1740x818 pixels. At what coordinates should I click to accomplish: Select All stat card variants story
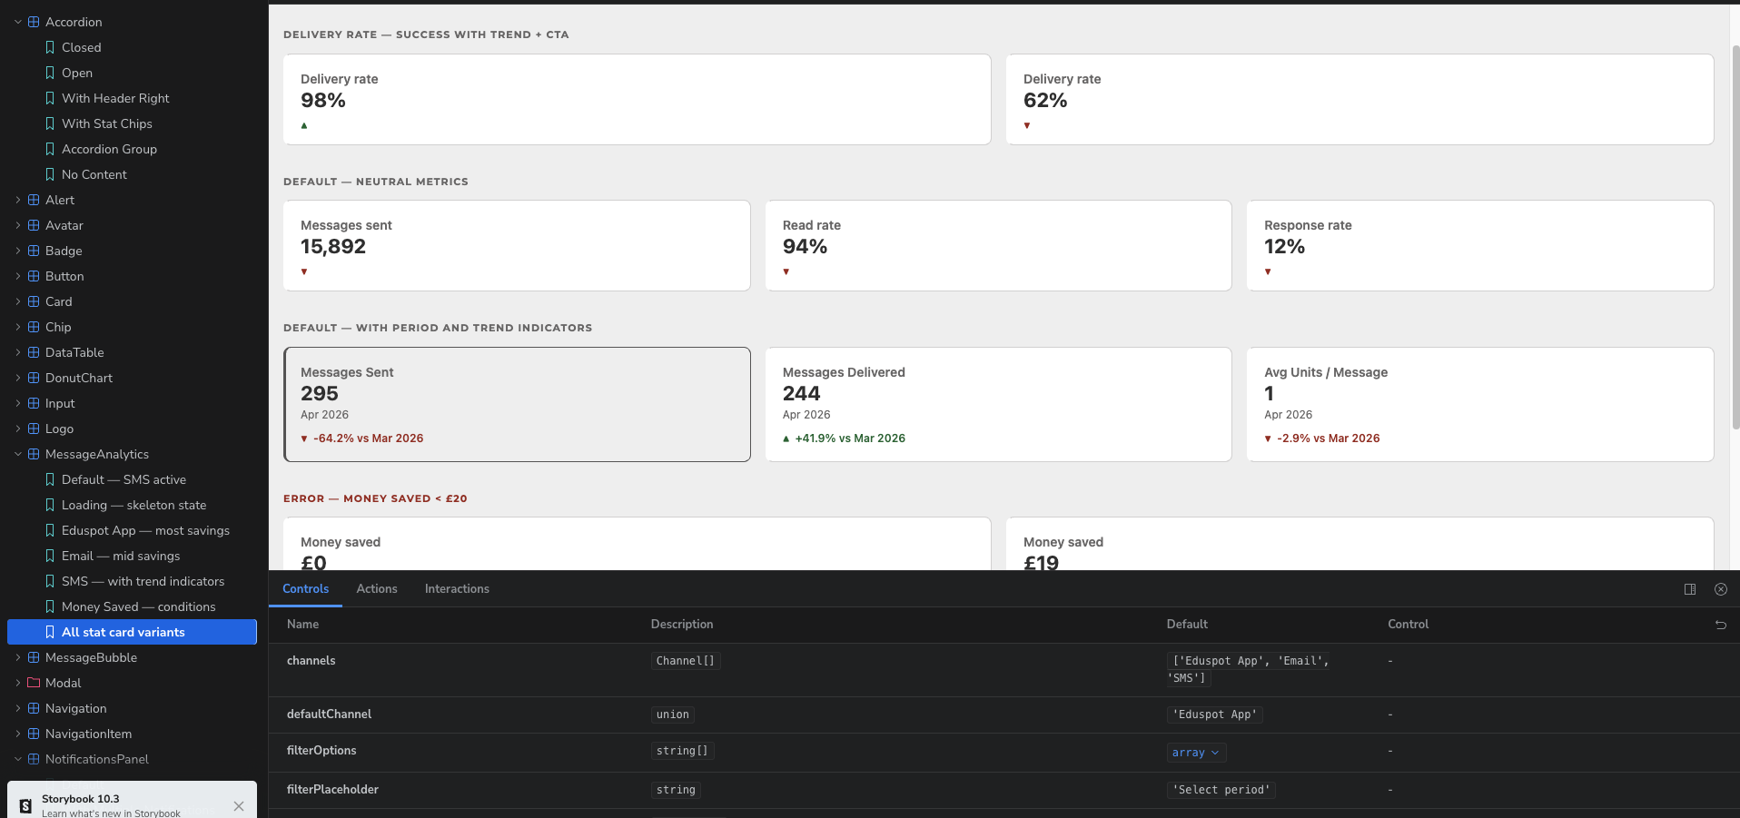pyautogui.click(x=132, y=632)
